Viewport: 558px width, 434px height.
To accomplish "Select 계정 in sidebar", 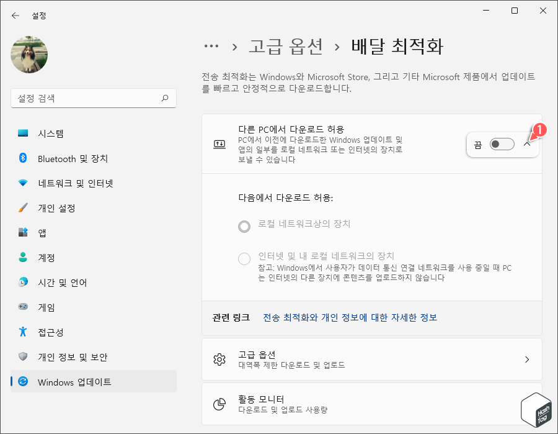I will click(94, 258).
